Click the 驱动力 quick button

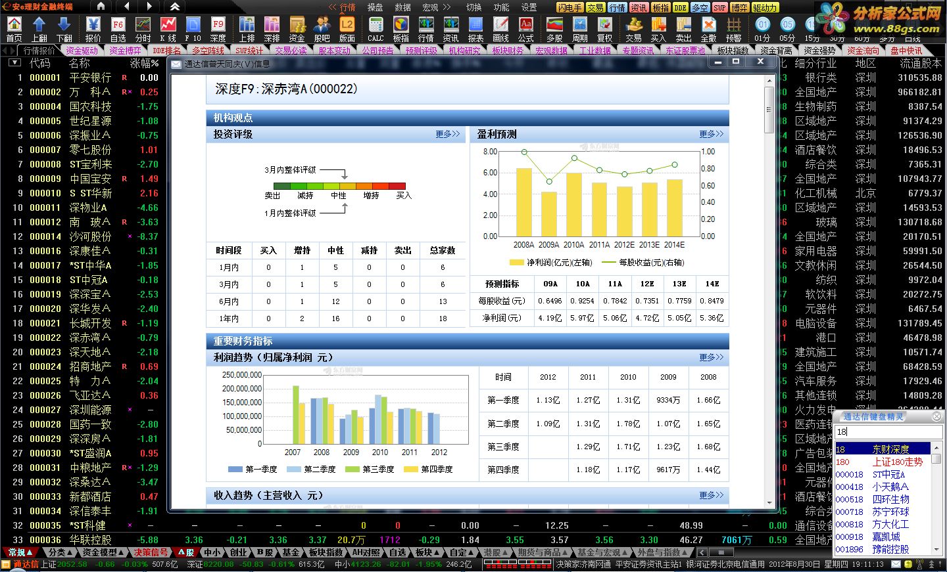pos(765,7)
